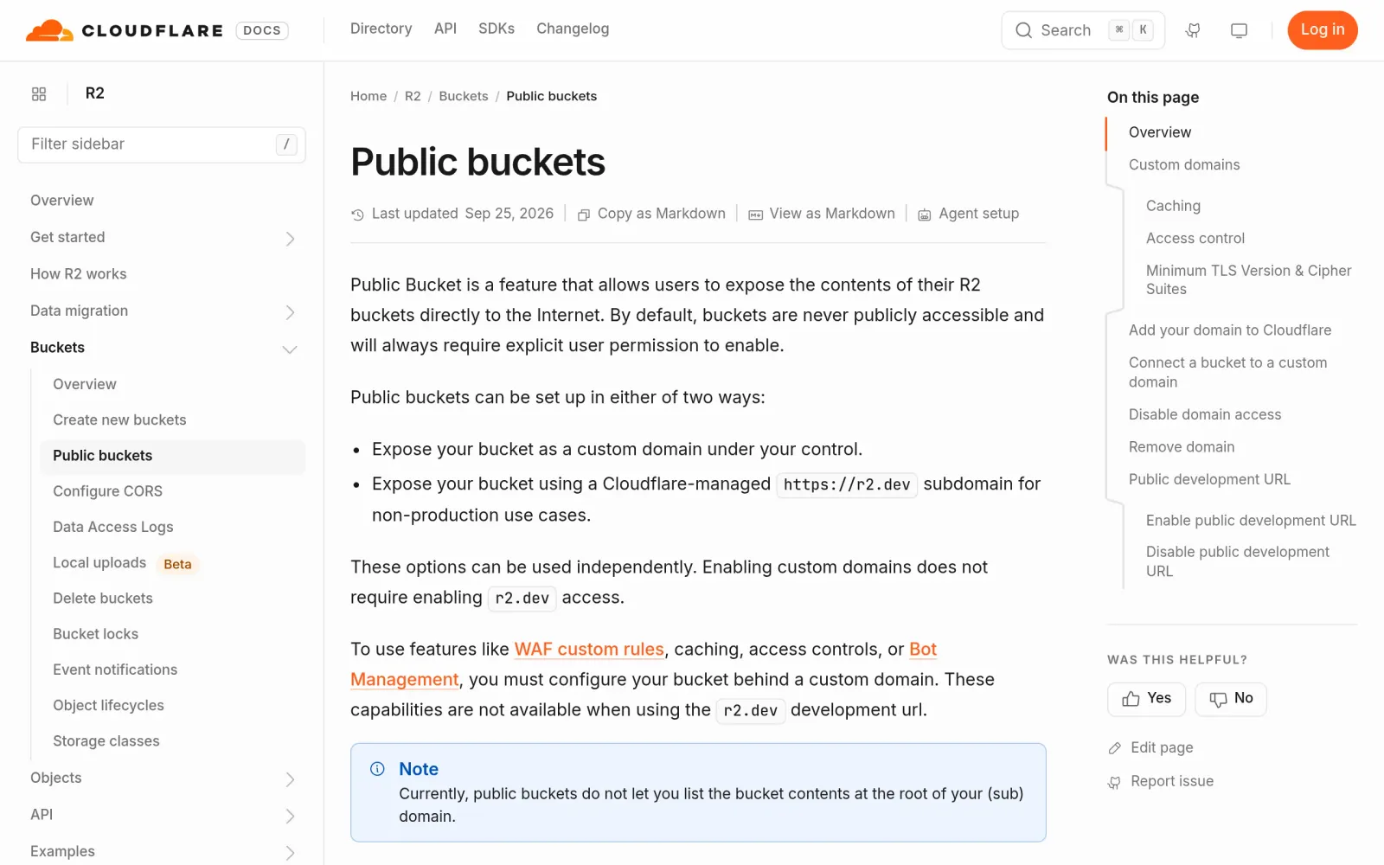The image size is (1384, 865).
Task: Jump to Custom domains section
Action: coord(1184,164)
